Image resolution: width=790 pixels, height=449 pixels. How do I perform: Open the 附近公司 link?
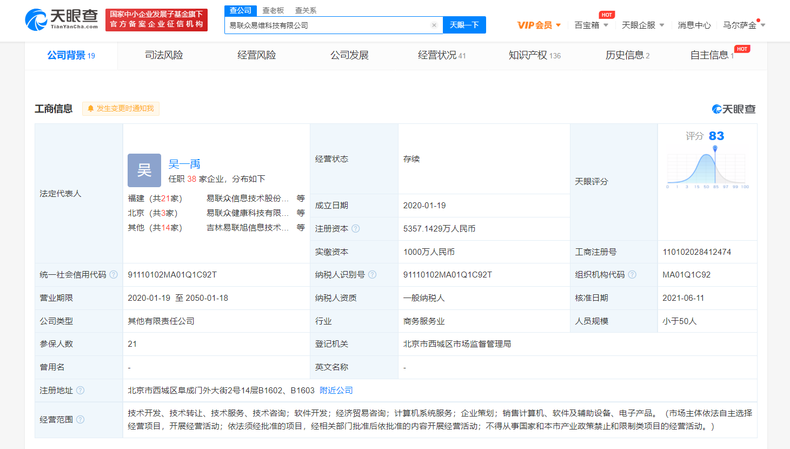pos(336,391)
